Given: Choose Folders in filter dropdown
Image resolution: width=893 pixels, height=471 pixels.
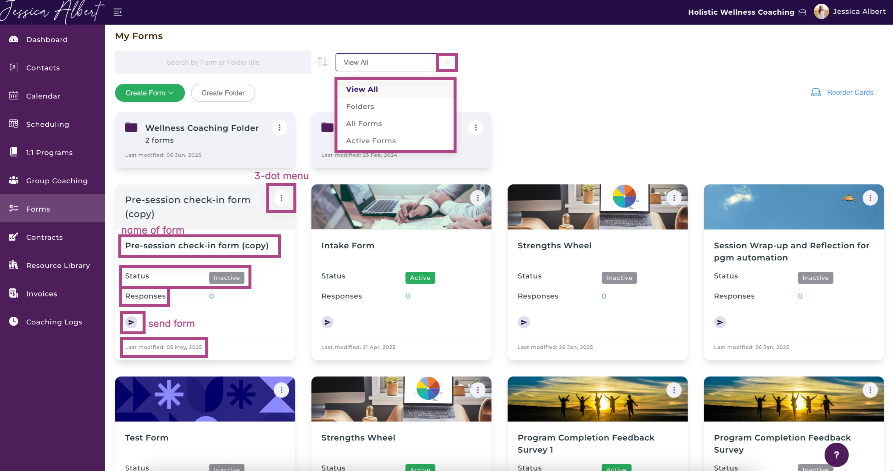Looking at the screenshot, I should [x=396, y=106].
